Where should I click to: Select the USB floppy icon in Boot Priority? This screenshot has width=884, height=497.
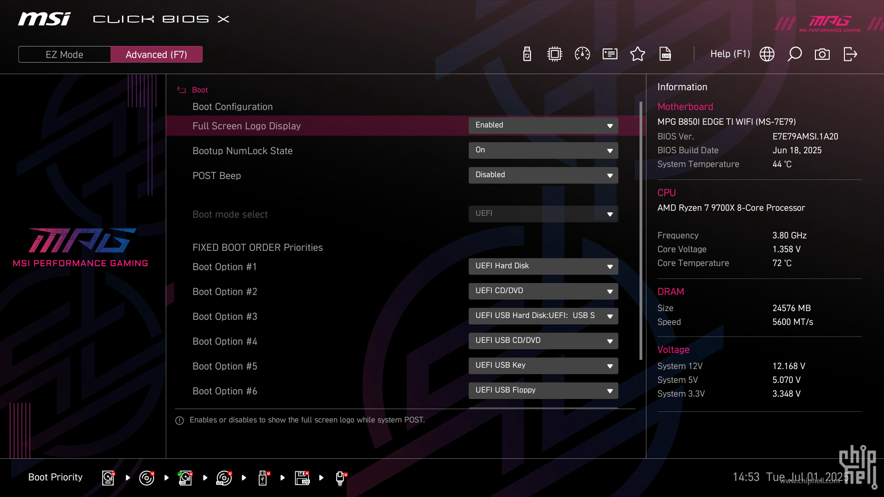(x=302, y=478)
